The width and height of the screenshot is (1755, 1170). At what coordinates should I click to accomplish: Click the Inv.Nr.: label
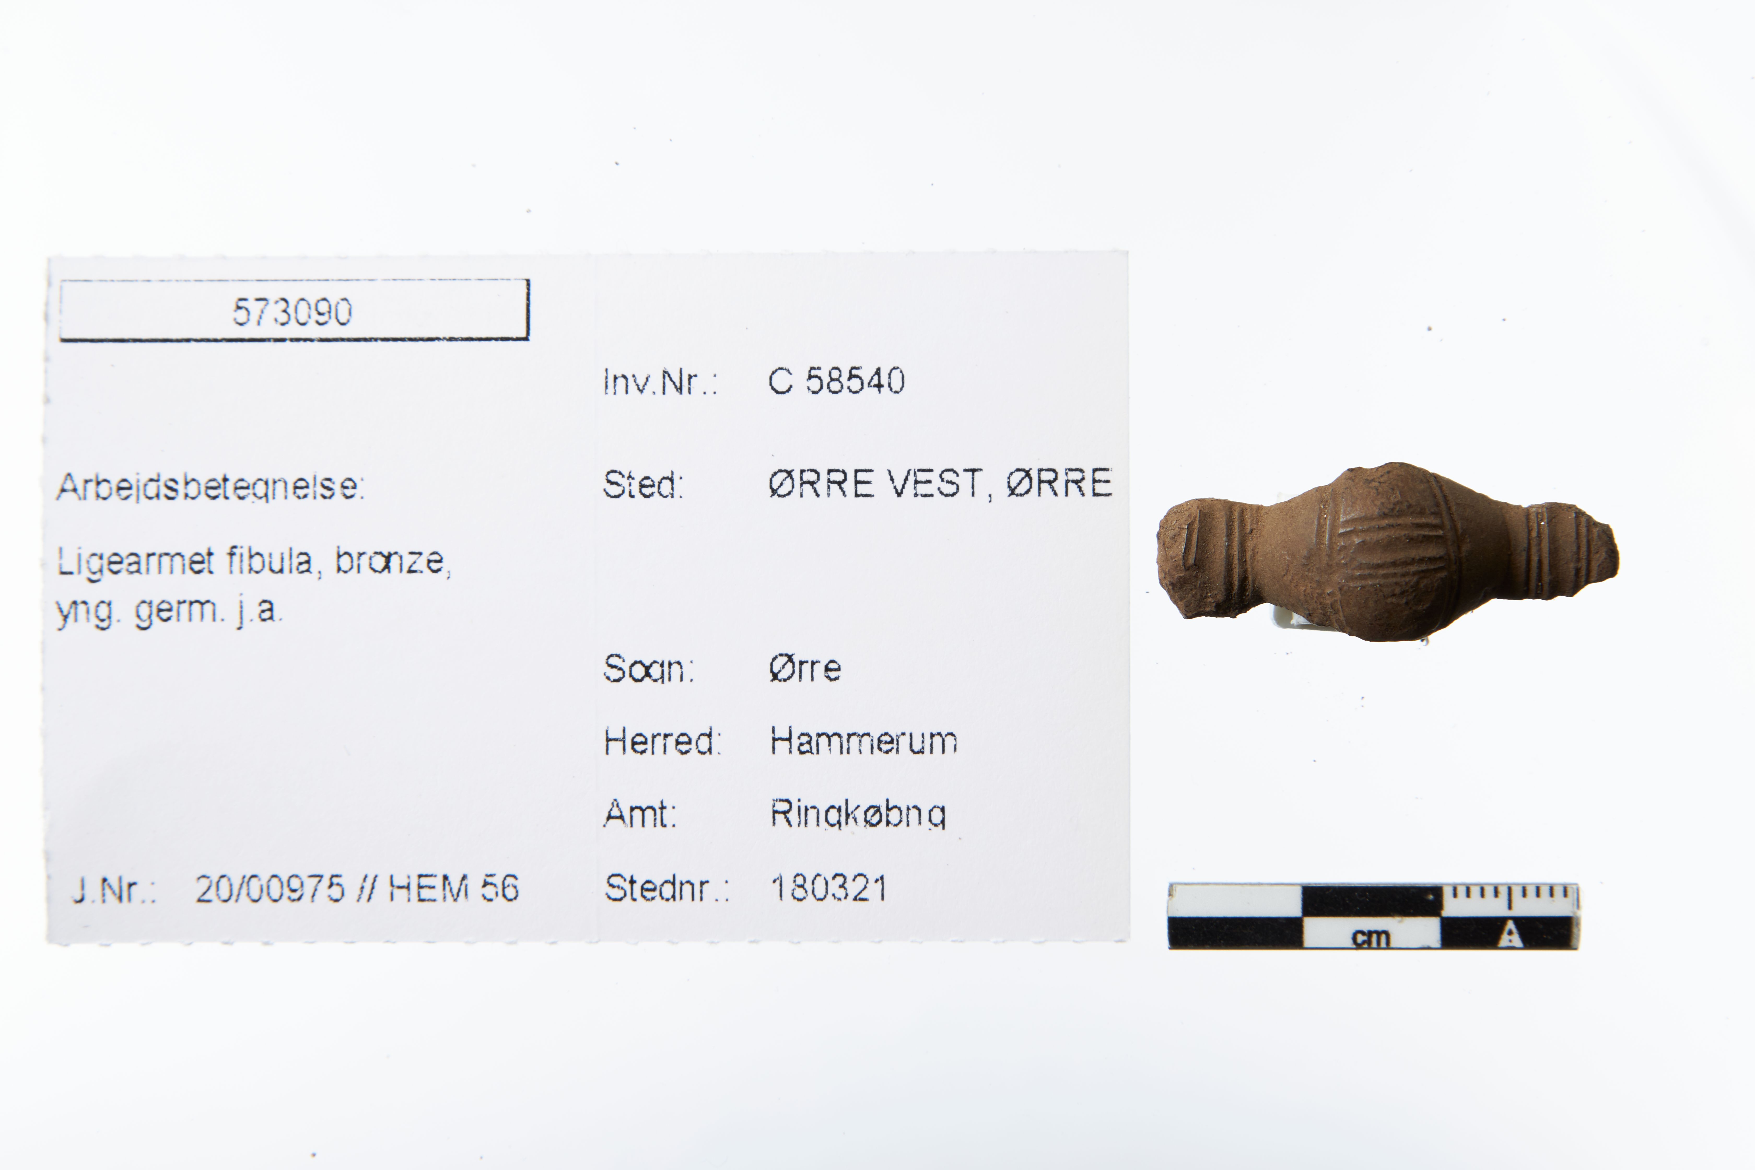click(660, 382)
